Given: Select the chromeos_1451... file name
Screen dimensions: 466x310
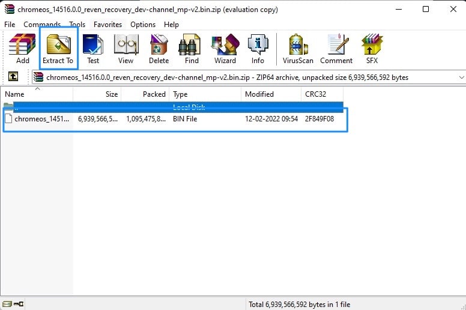Looking at the screenshot, I should [x=42, y=119].
